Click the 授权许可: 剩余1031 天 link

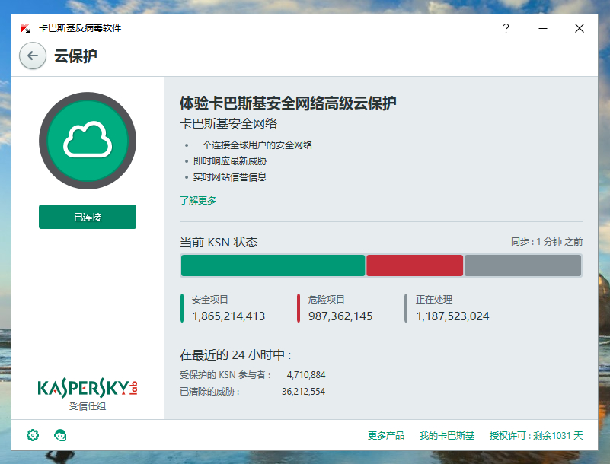[536, 436]
